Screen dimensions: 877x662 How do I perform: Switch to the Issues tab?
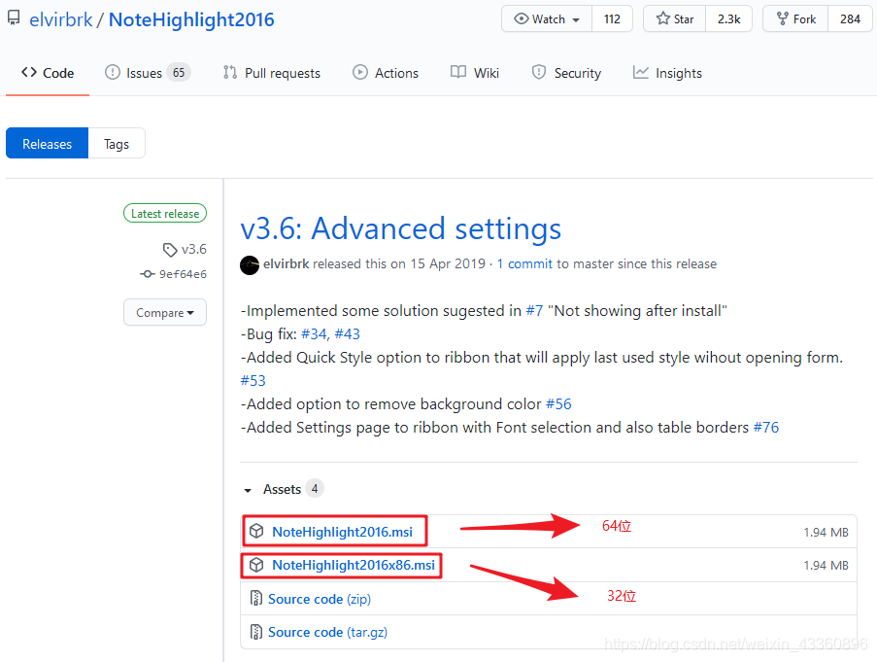tap(148, 73)
